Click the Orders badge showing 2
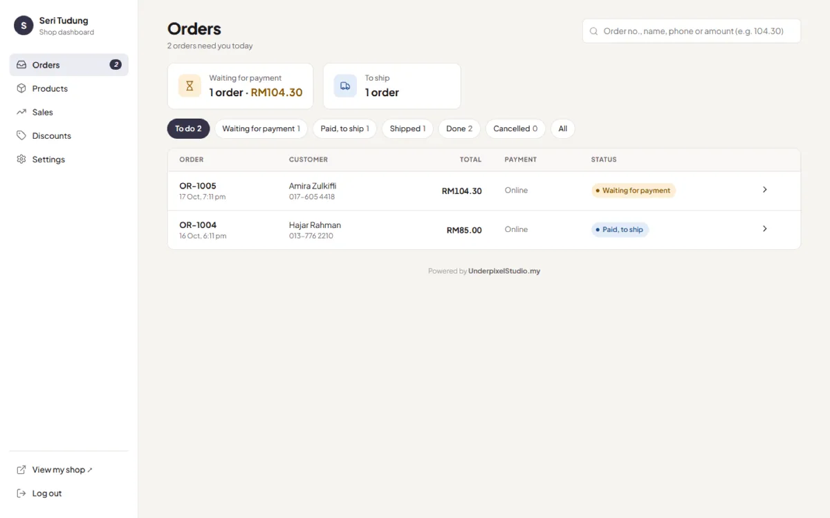The height and width of the screenshot is (518, 830). [x=116, y=65]
